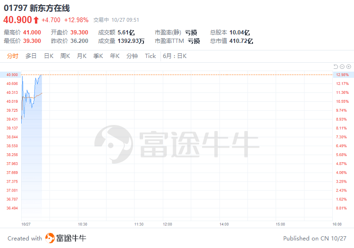Reset the chart view with undo arrow icon

(x=336, y=66)
